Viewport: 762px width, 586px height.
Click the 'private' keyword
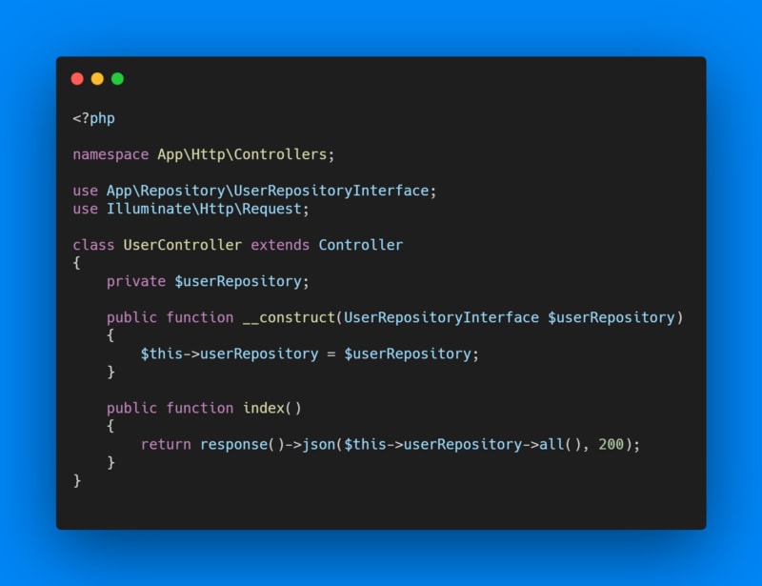[x=136, y=282]
